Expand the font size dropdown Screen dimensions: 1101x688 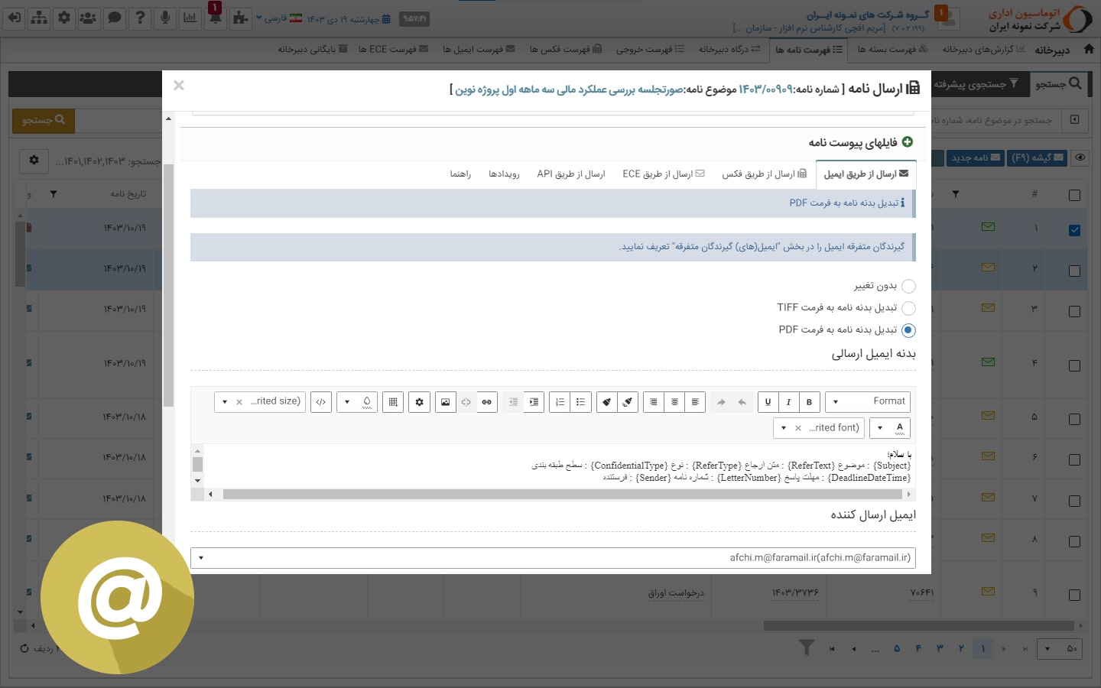point(225,402)
